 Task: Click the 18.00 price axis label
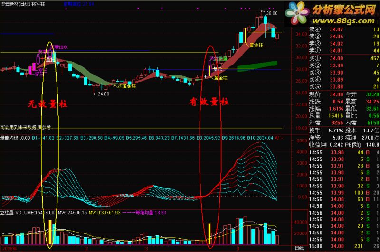[301, 128]
